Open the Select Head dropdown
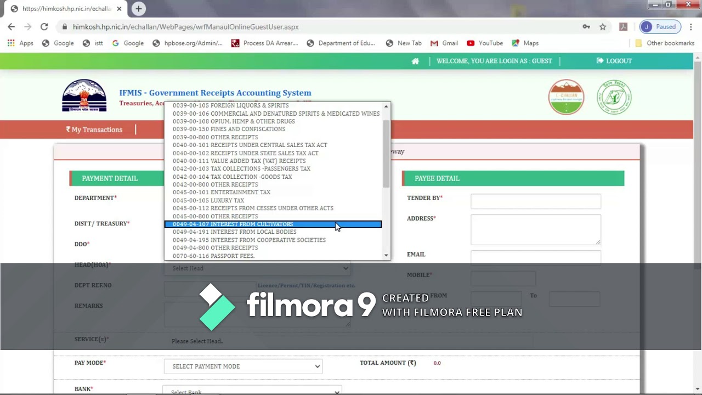 pyautogui.click(x=257, y=268)
